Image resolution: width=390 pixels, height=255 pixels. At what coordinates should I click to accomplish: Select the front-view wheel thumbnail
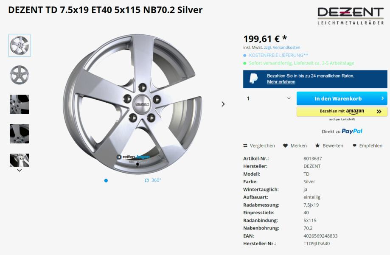click(x=20, y=75)
